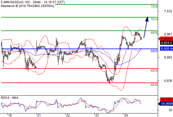Click the 6,836 price axis value
This screenshot has width=173, height=117.
click(x=168, y=81)
